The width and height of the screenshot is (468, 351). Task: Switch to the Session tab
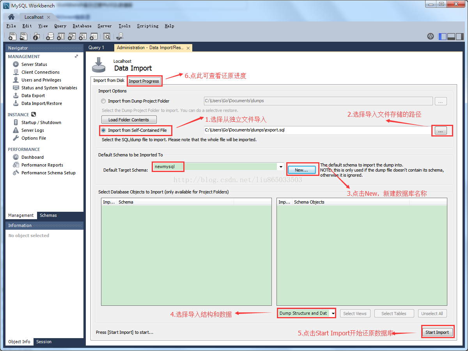click(x=44, y=342)
